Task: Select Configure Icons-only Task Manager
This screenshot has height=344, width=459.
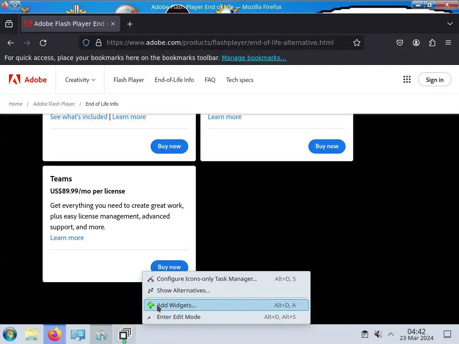Action: click(226, 279)
